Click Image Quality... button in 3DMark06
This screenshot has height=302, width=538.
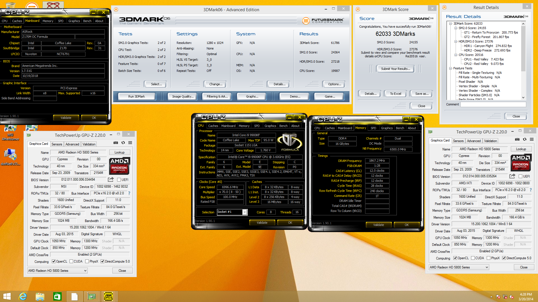[183, 96]
